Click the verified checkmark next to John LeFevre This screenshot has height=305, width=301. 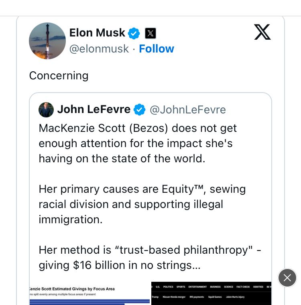point(140,110)
